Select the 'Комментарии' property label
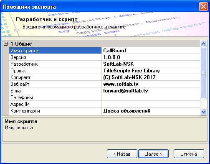 click(55, 111)
